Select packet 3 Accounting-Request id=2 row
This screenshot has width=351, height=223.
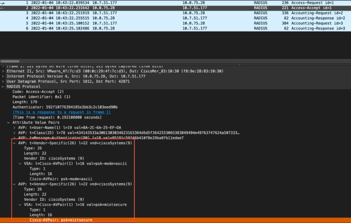coord(175,13)
